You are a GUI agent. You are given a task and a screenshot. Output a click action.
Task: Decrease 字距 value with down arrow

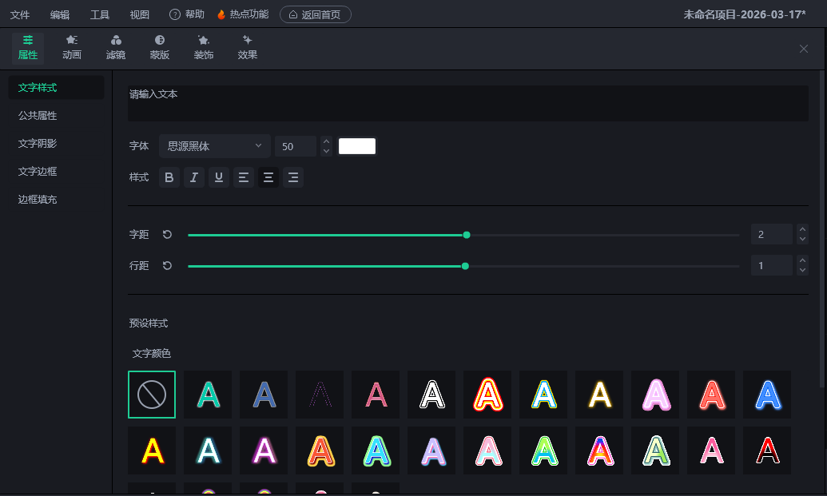(x=802, y=240)
